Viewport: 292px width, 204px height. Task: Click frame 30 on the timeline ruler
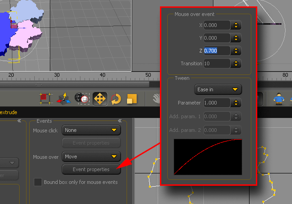[x=57, y=75]
